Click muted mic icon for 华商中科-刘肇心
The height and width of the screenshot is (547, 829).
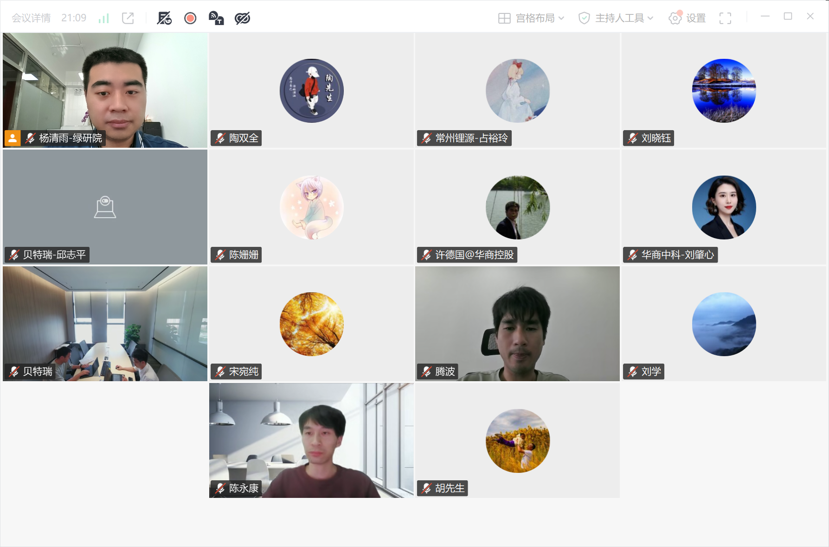[633, 255]
